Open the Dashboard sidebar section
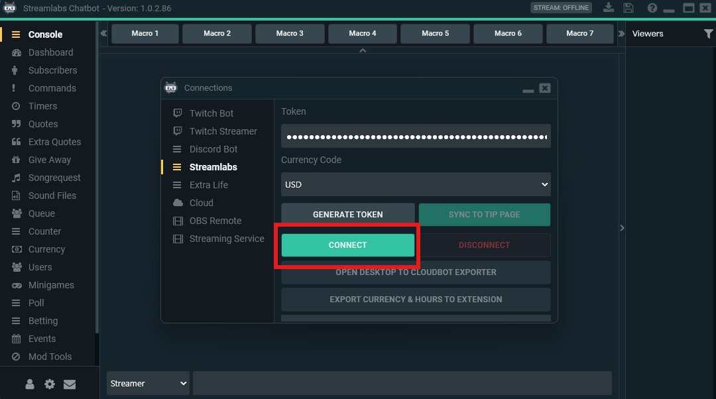 [x=50, y=52]
